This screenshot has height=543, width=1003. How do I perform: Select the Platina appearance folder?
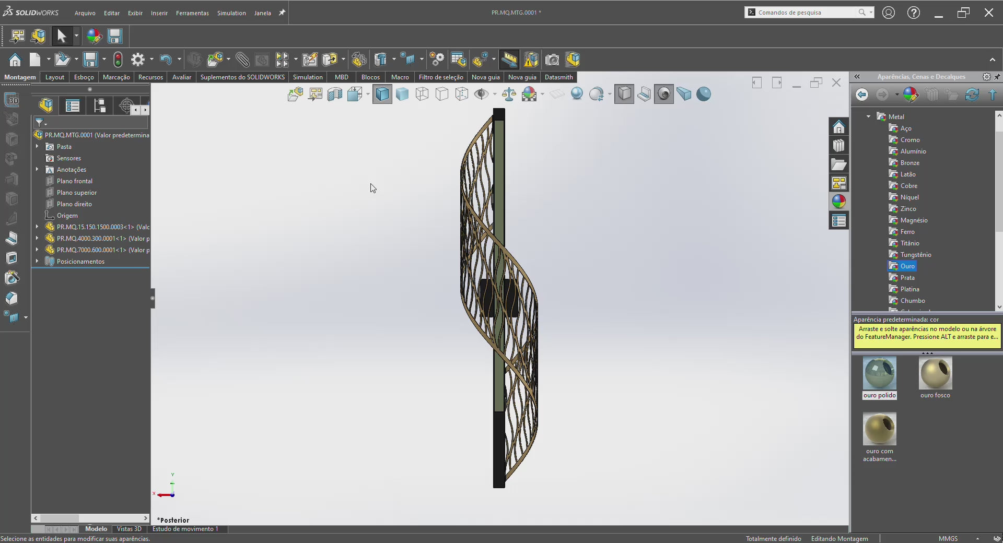[909, 289]
